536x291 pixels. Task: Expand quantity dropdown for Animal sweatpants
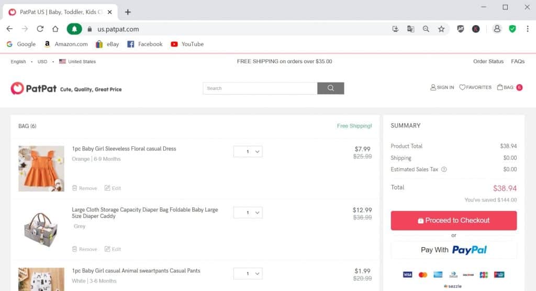click(248, 274)
